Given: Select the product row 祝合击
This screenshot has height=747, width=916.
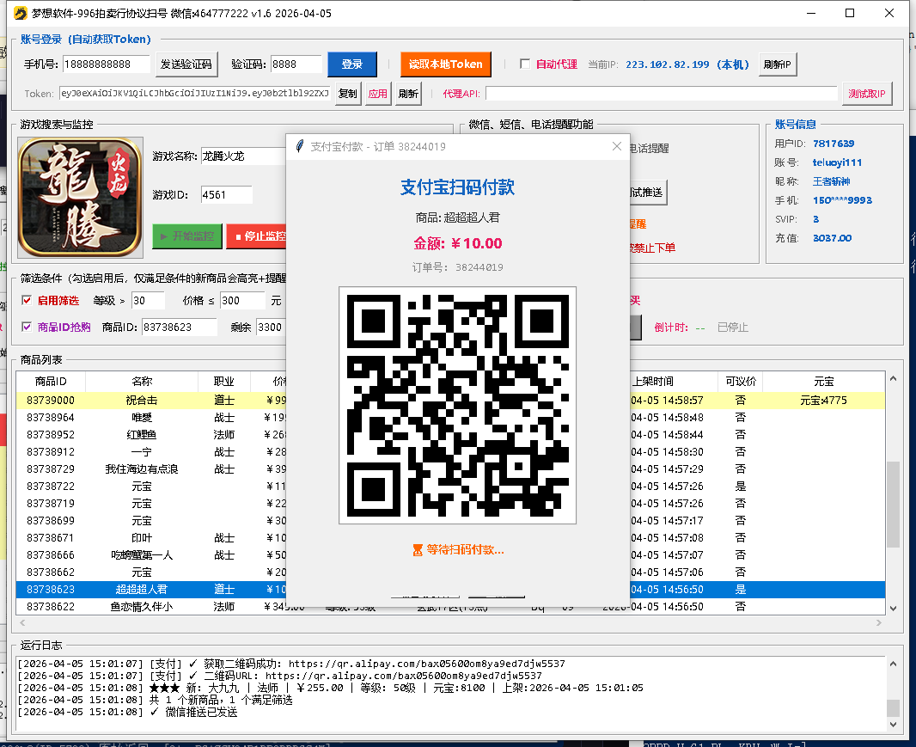Looking at the screenshot, I should point(142,400).
